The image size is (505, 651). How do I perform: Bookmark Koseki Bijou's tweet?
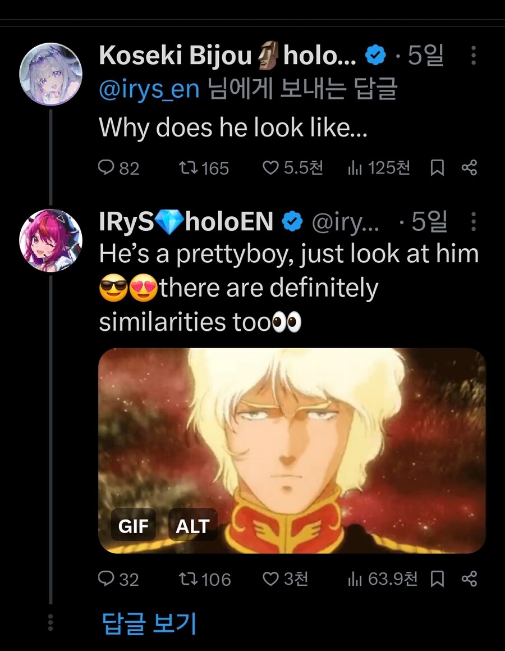(438, 168)
